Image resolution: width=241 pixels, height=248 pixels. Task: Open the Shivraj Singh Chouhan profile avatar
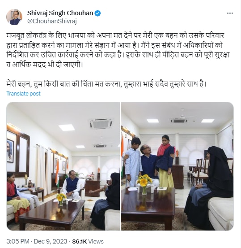point(14,17)
